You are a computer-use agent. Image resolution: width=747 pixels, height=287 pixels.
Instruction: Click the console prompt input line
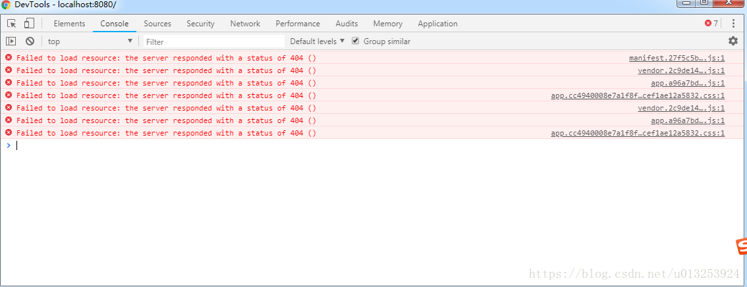pos(329,145)
